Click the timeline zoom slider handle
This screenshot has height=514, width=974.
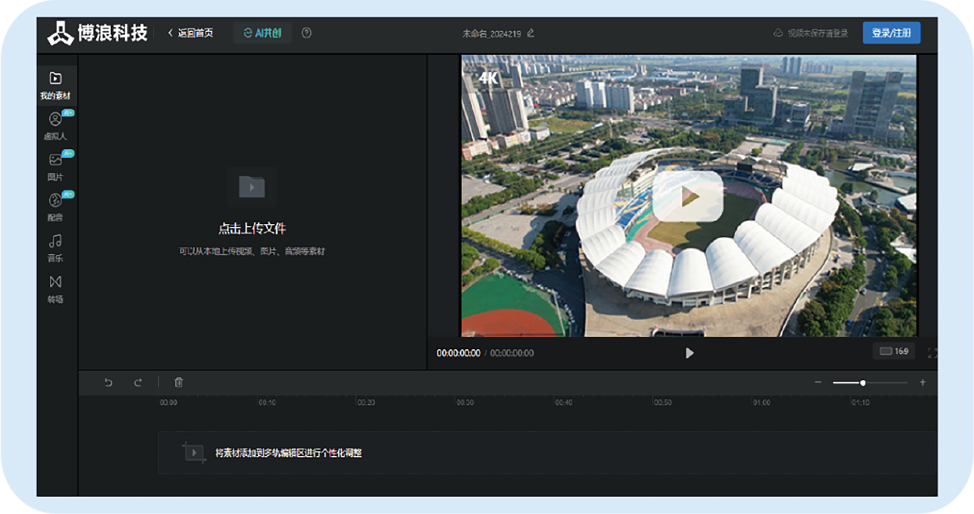tap(863, 383)
